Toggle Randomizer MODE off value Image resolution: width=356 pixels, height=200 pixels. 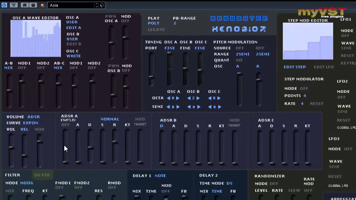(x=274, y=184)
